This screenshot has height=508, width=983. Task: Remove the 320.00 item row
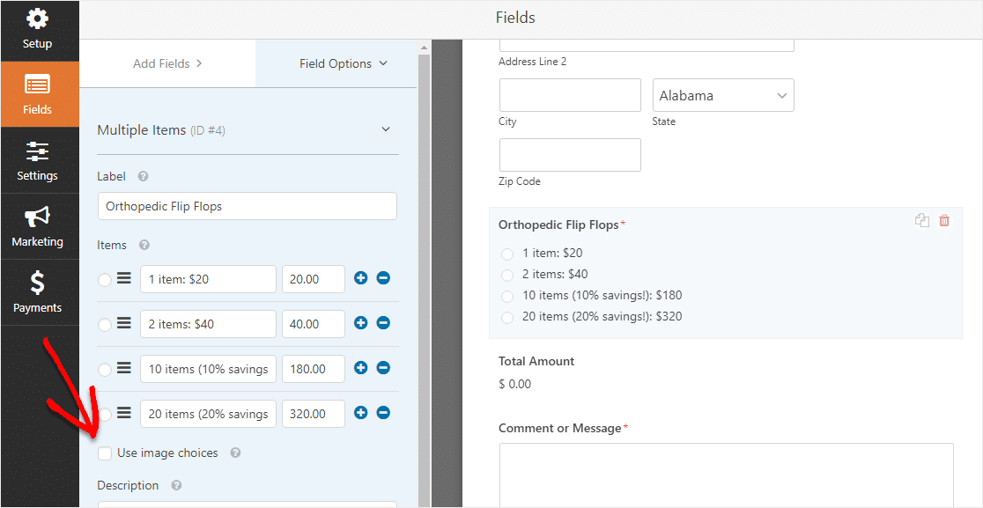pyautogui.click(x=383, y=413)
